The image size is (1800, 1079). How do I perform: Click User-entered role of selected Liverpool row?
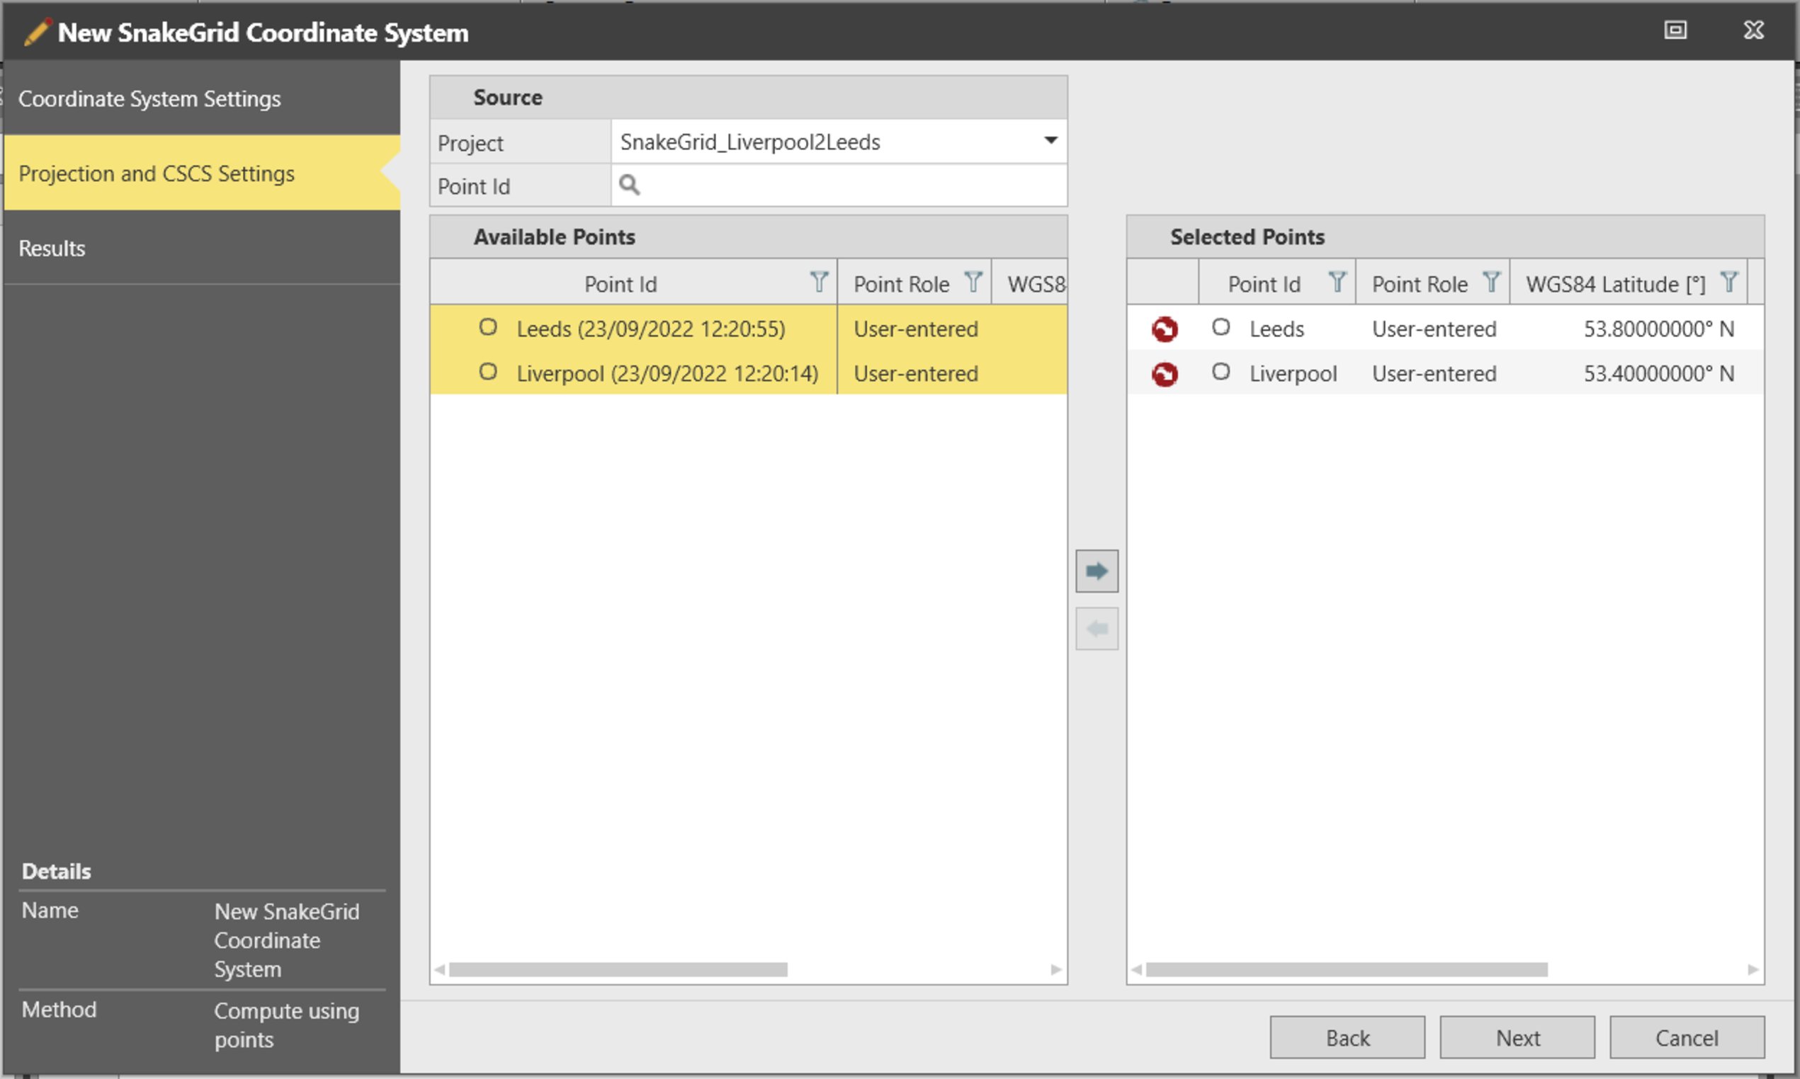[x=1434, y=374]
